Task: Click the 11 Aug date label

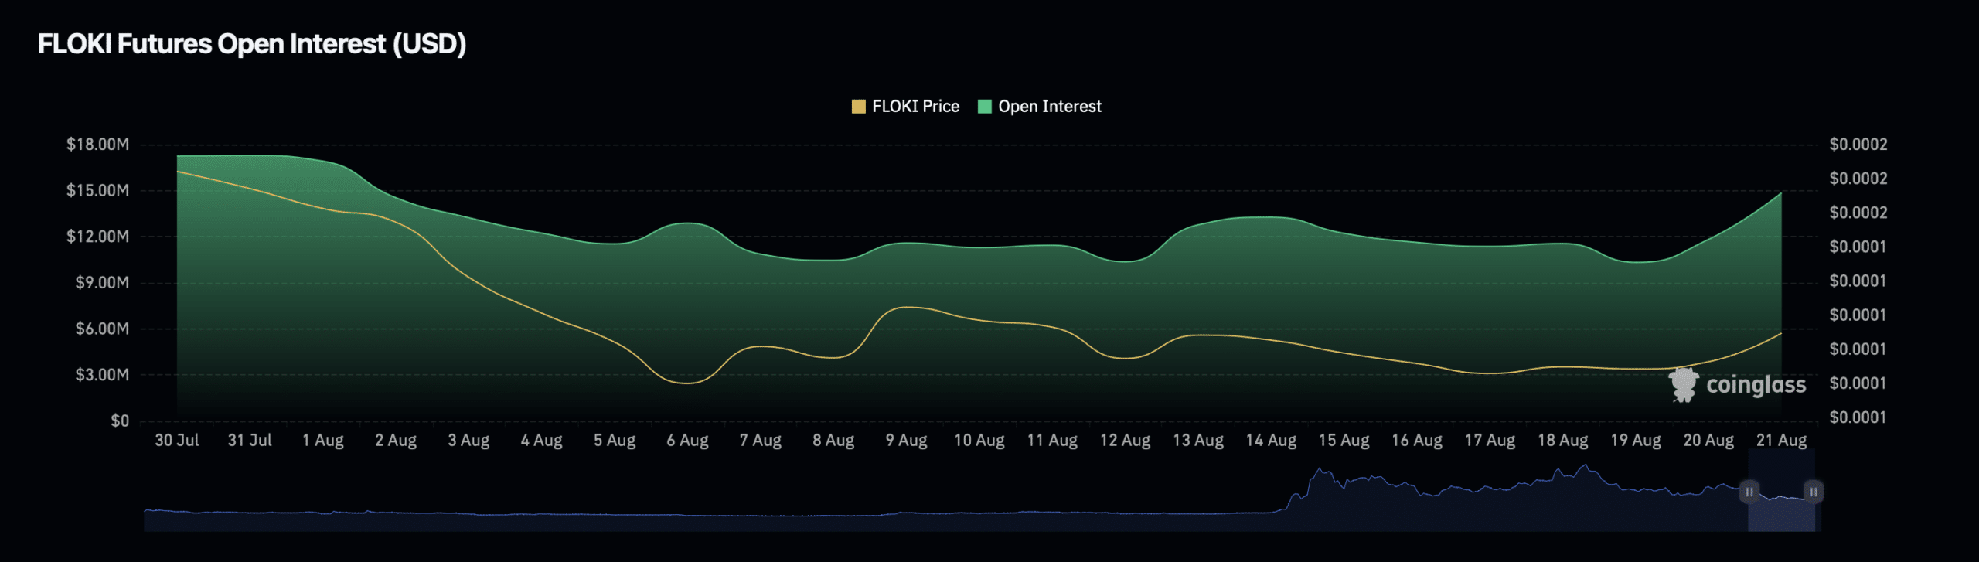Action: pyautogui.click(x=1052, y=441)
